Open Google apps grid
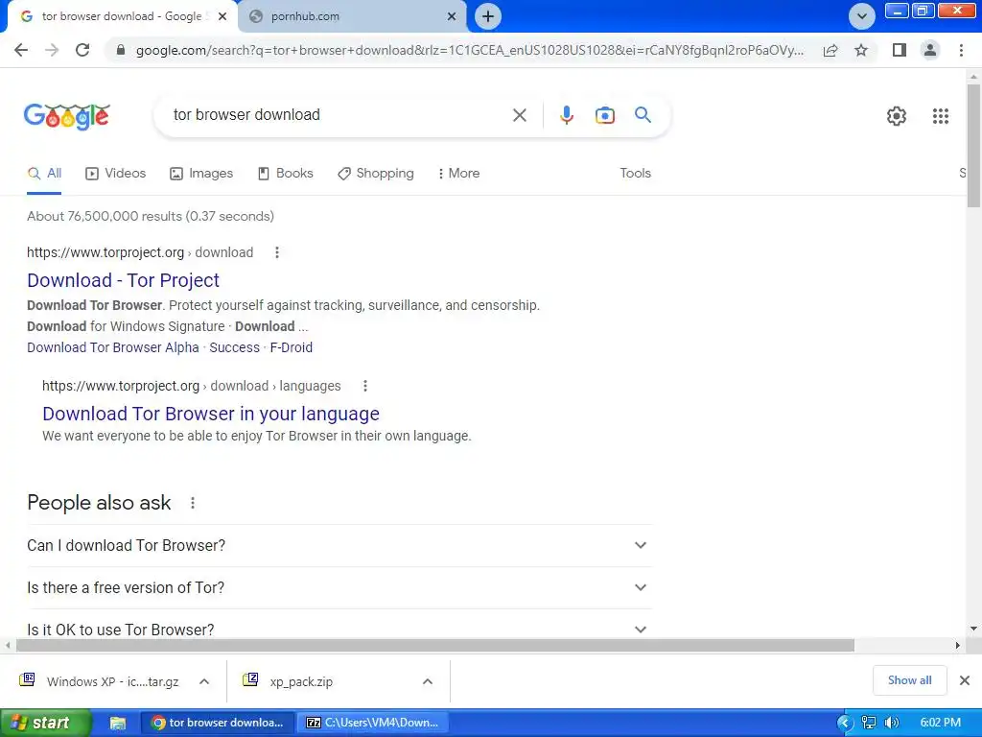The height and width of the screenshot is (737, 982). click(940, 116)
